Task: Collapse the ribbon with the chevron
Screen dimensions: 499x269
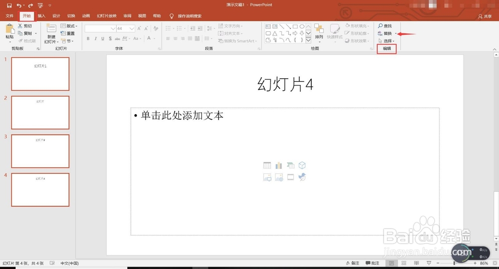Action: click(x=495, y=49)
